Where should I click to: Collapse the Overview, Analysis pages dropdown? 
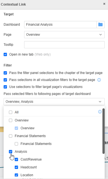54,102
